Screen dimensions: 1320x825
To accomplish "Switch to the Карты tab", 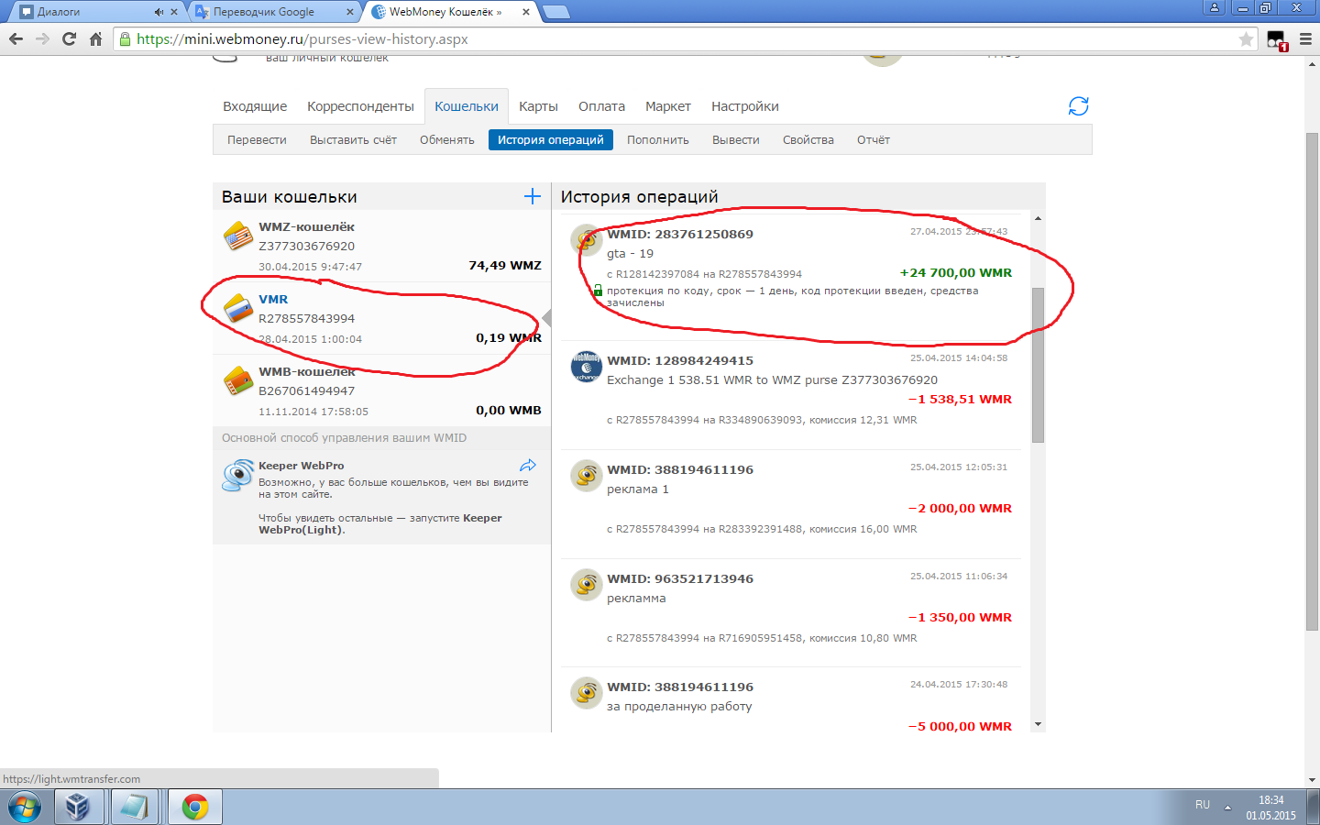I will [538, 106].
